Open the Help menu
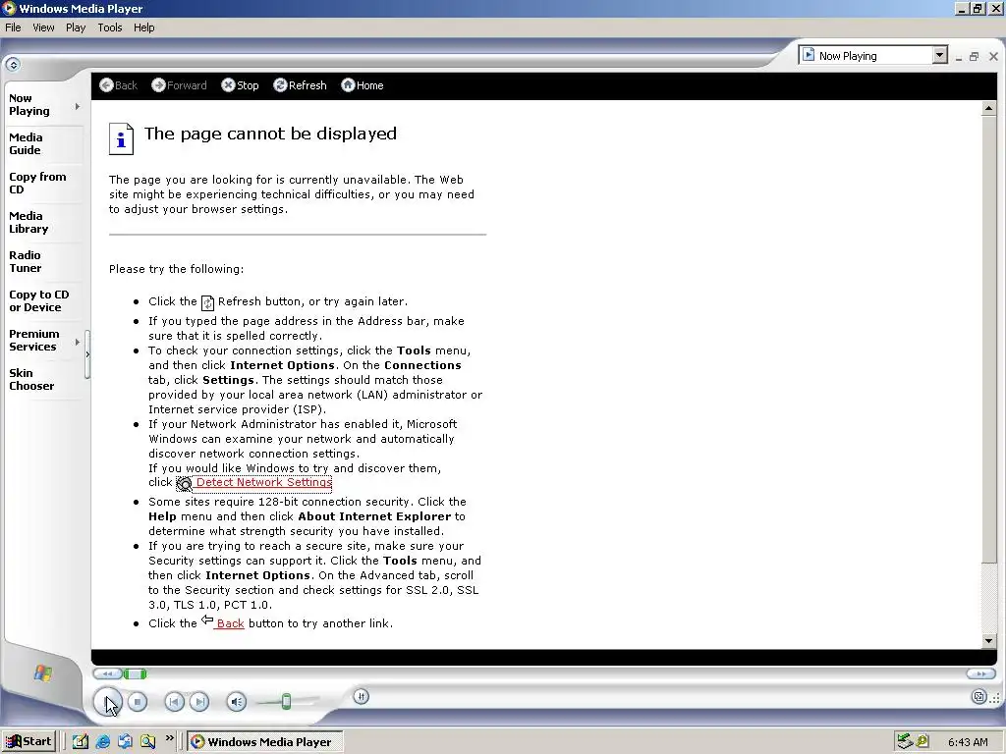 click(x=143, y=27)
